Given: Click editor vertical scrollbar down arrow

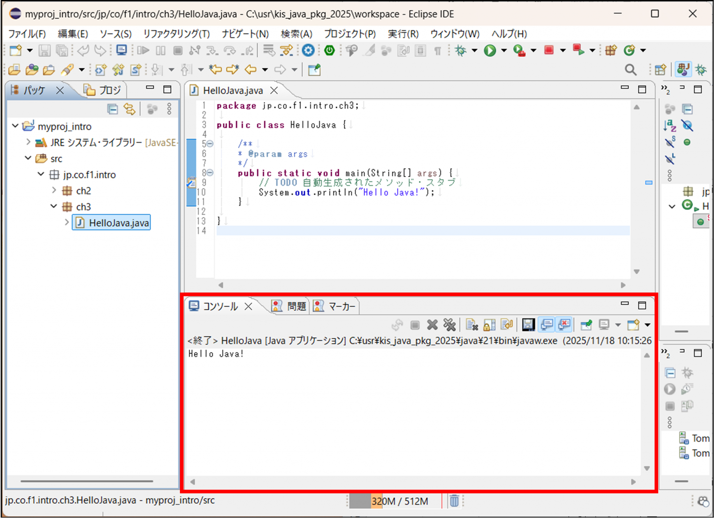Looking at the screenshot, I should (637, 272).
